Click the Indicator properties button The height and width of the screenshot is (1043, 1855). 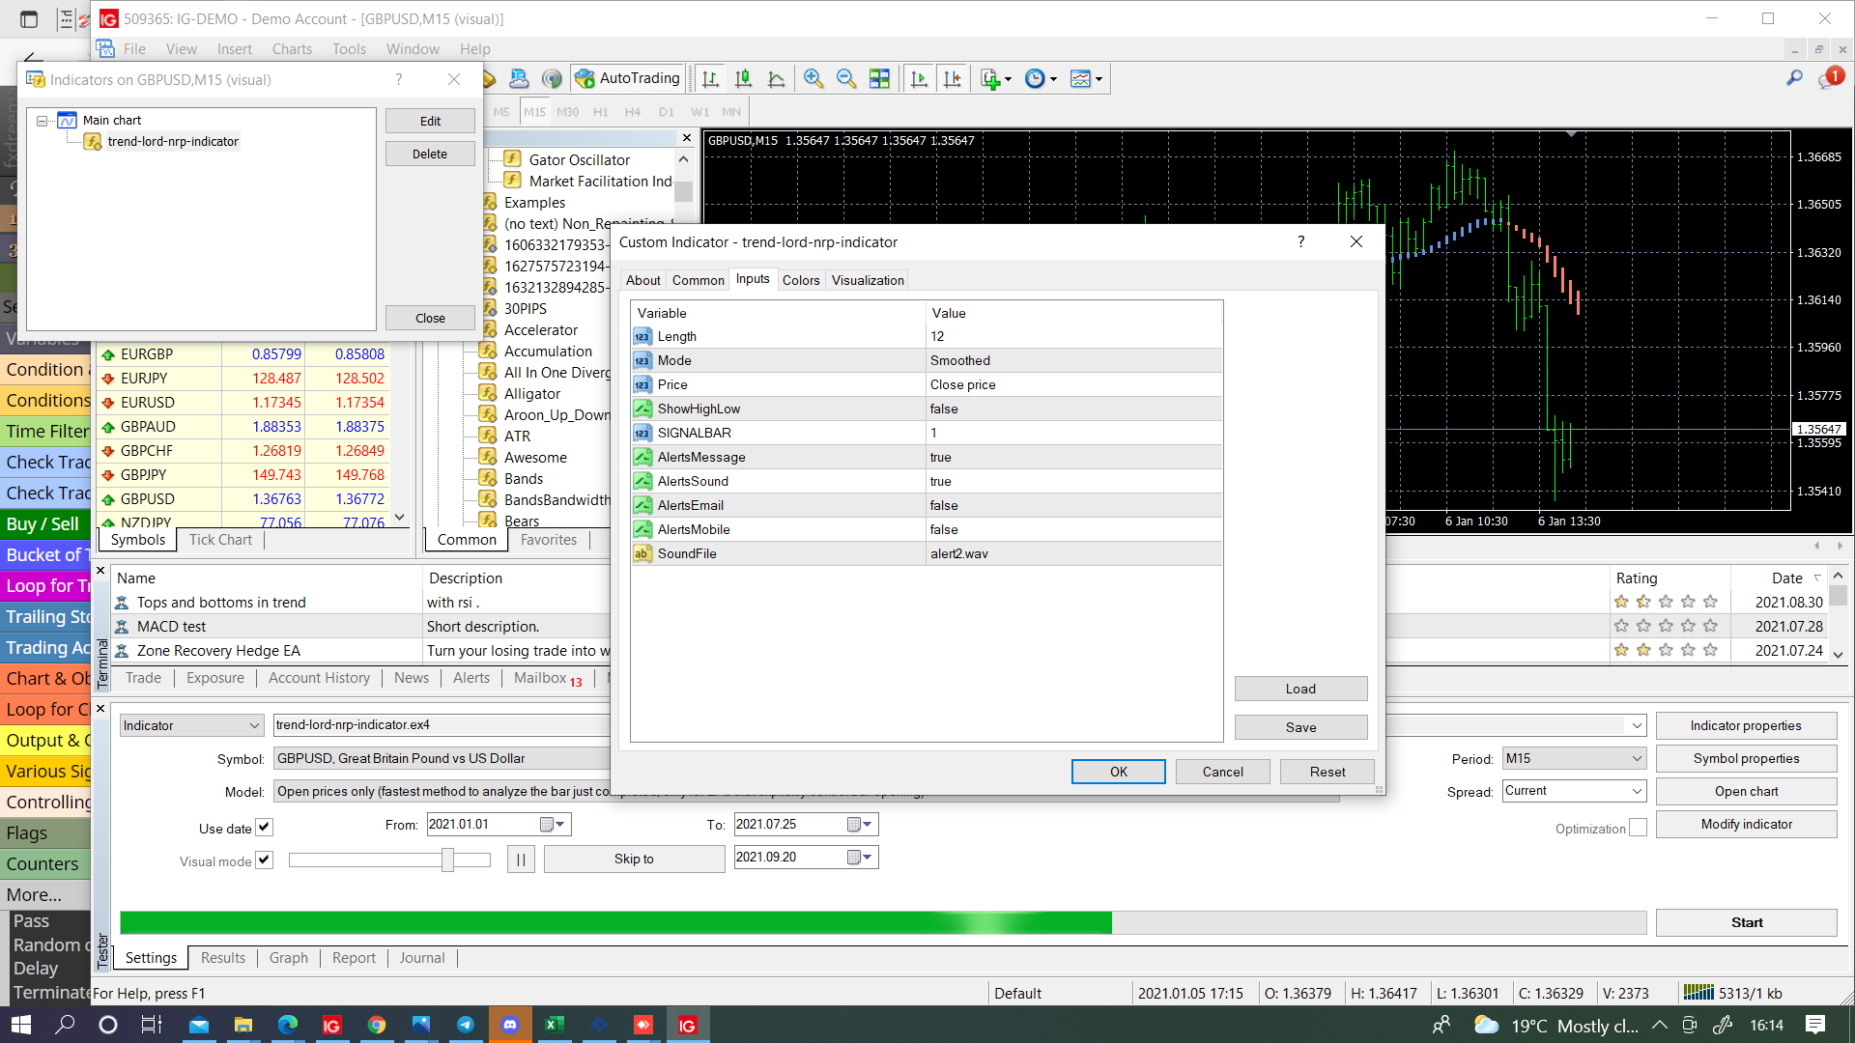1746,725
